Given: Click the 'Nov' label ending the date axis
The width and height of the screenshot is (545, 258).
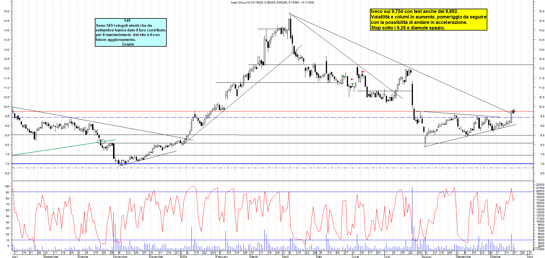Looking at the screenshot, I should click(531, 256).
